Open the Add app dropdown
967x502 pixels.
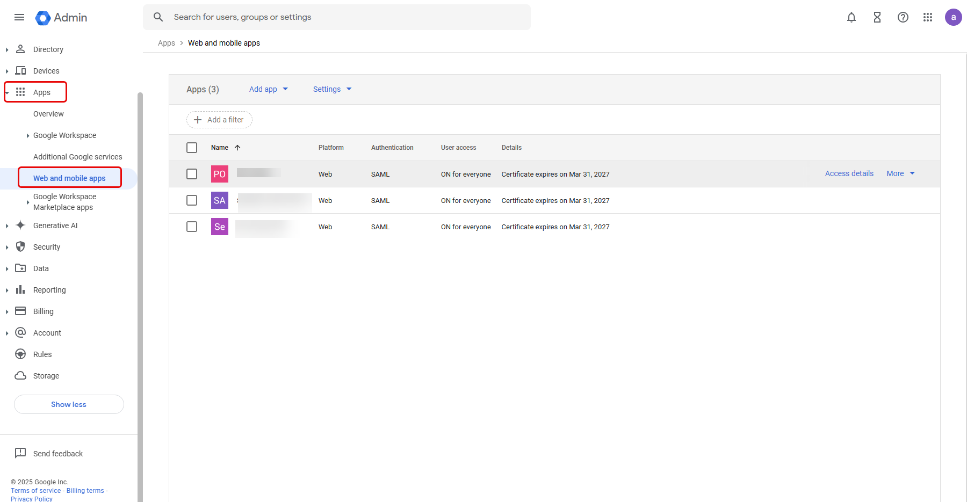coord(268,89)
